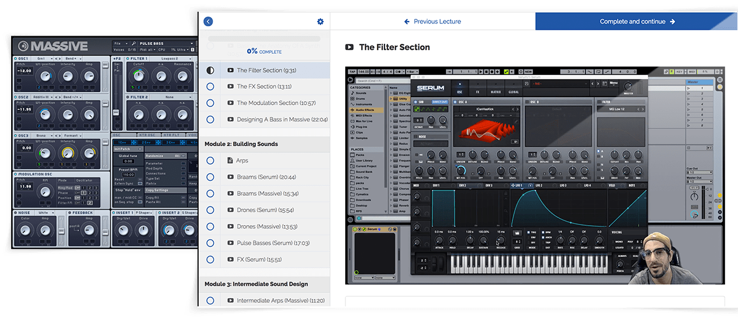Screen dimensions: 738x328
Task: Click the Serum logo in the plugin
Action: pyautogui.click(x=431, y=88)
